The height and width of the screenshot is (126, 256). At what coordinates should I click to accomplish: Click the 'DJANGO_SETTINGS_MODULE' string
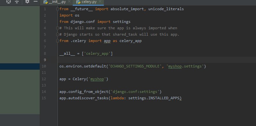point(135,66)
